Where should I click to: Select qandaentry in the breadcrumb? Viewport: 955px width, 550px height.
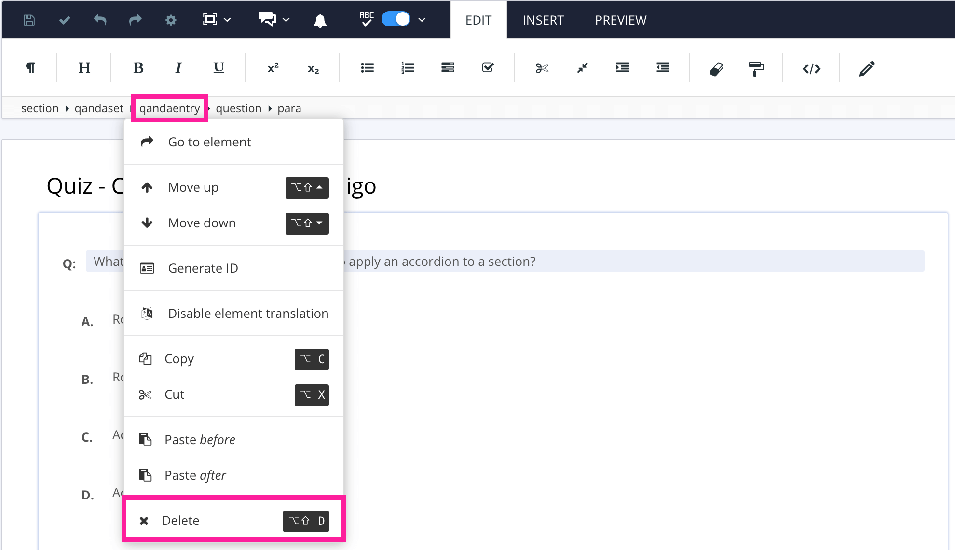click(x=170, y=108)
